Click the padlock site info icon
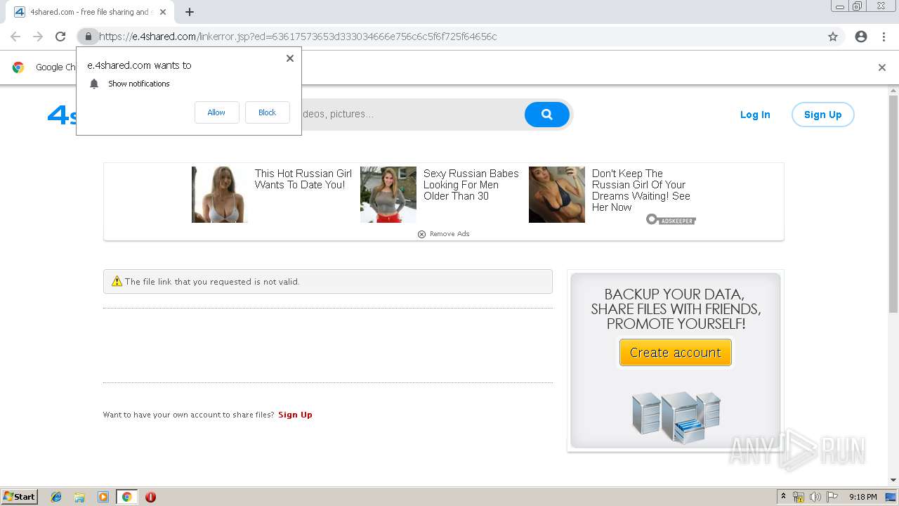 click(x=88, y=37)
